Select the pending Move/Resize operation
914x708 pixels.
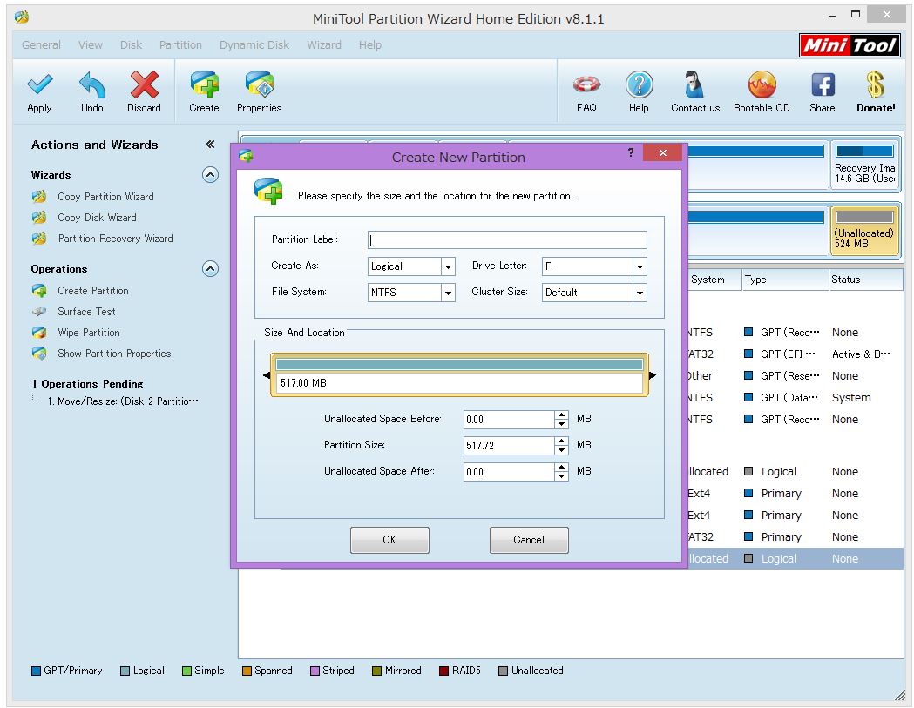(122, 401)
